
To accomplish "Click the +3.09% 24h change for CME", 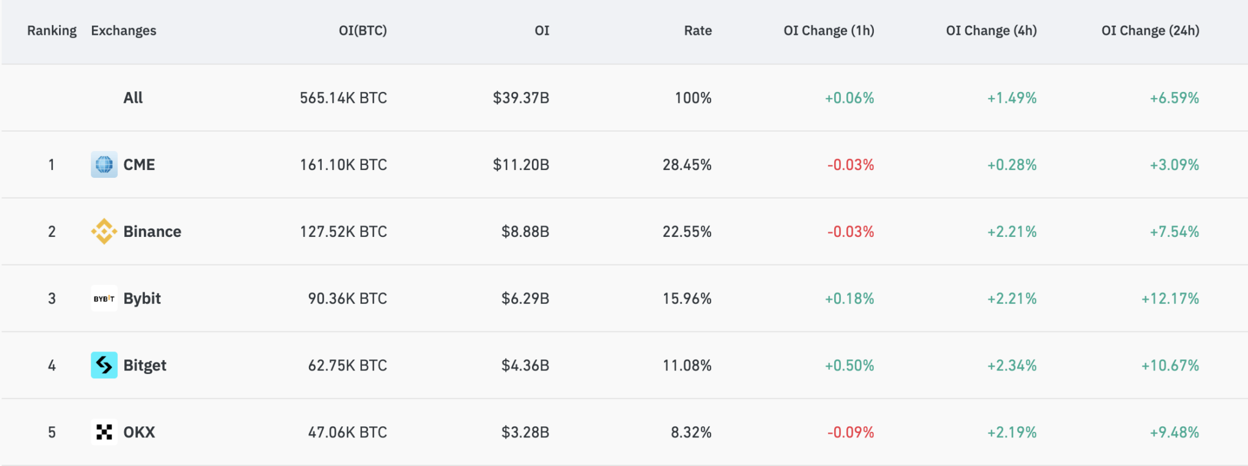I will (1174, 164).
